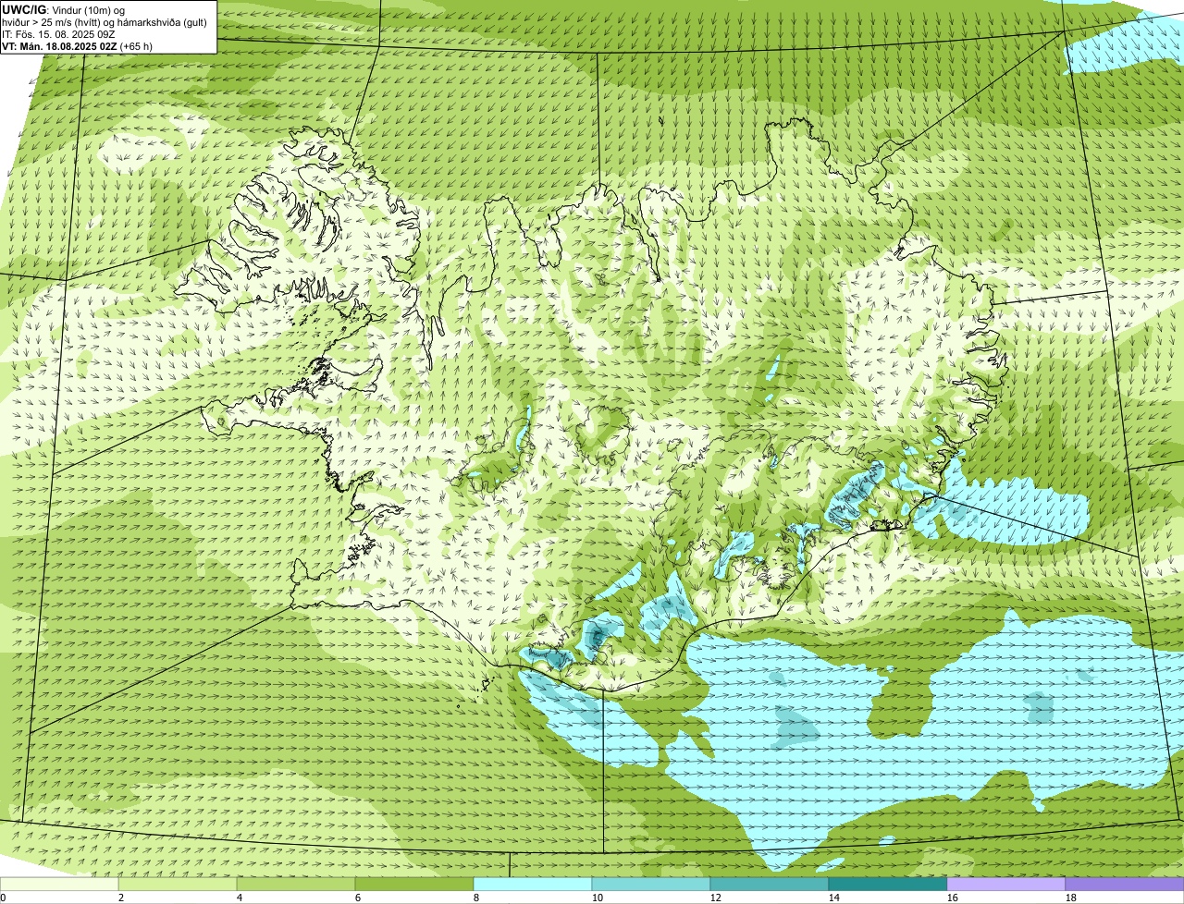Image resolution: width=1184 pixels, height=904 pixels.
Task: Select the 2–4 m/s color scale swatch
Action: point(178,884)
